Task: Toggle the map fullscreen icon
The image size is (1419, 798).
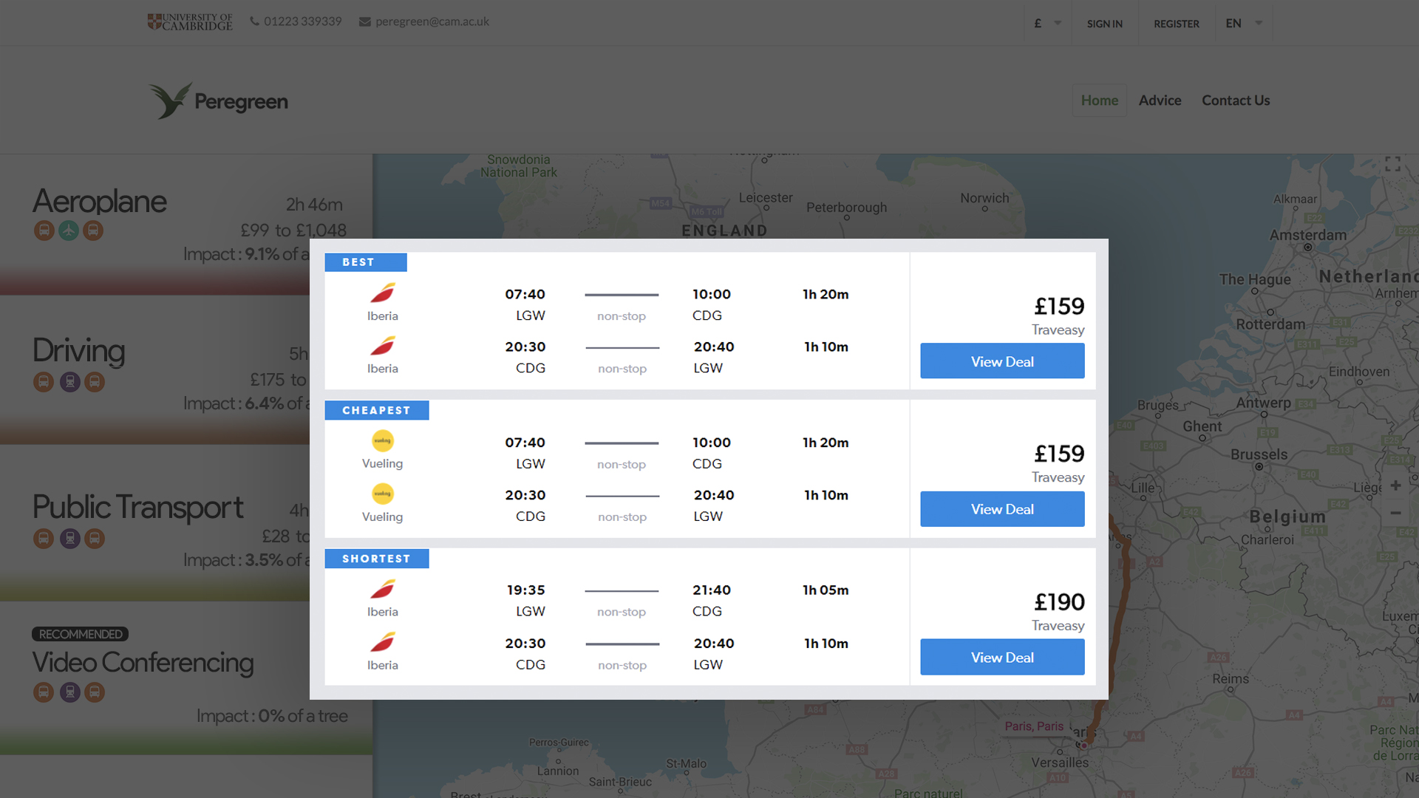Action: pyautogui.click(x=1392, y=164)
